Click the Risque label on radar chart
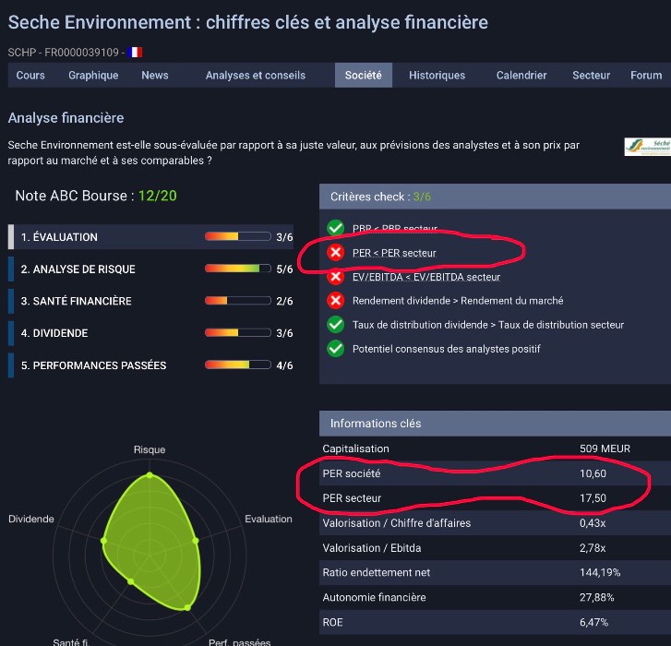The height and width of the screenshot is (646, 671). click(150, 449)
